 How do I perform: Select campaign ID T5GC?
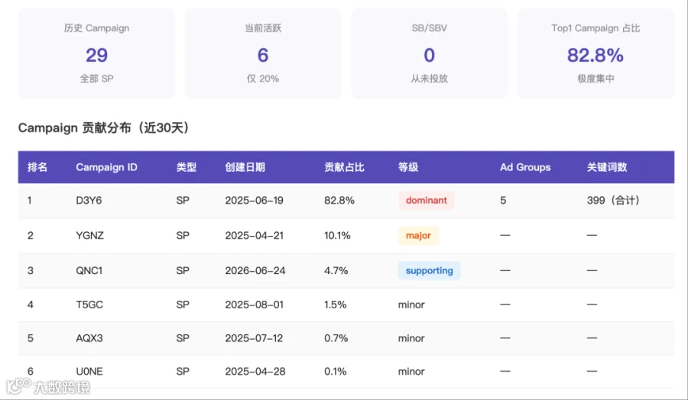pyautogui.click(x=89, y=305)
